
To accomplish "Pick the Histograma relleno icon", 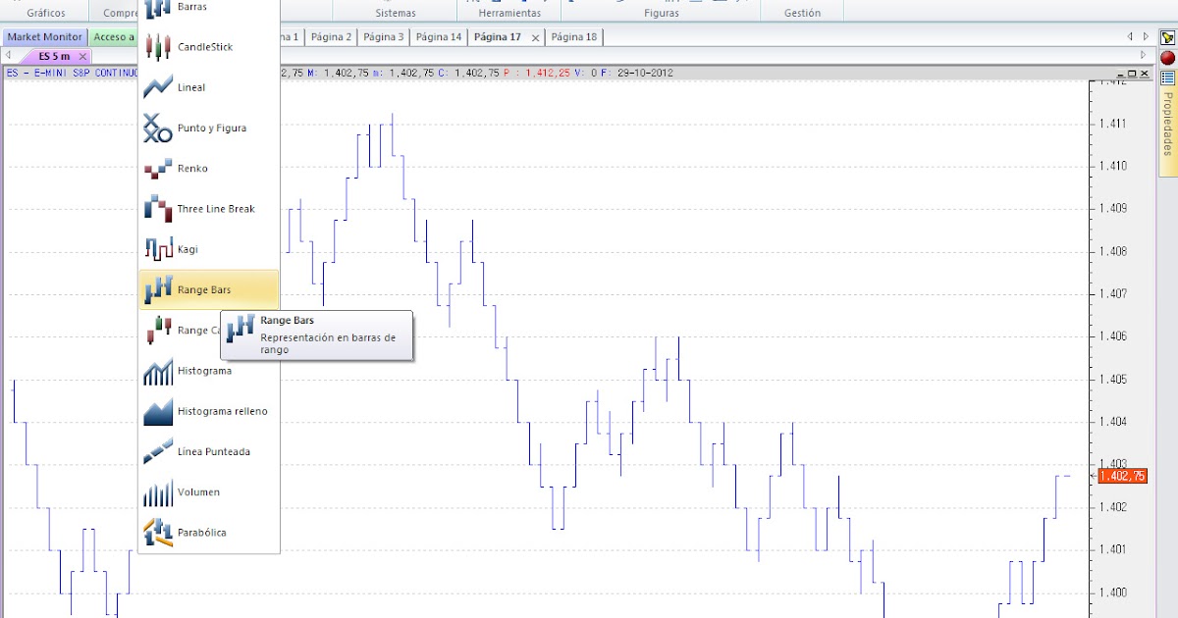I will coord(158,411).
